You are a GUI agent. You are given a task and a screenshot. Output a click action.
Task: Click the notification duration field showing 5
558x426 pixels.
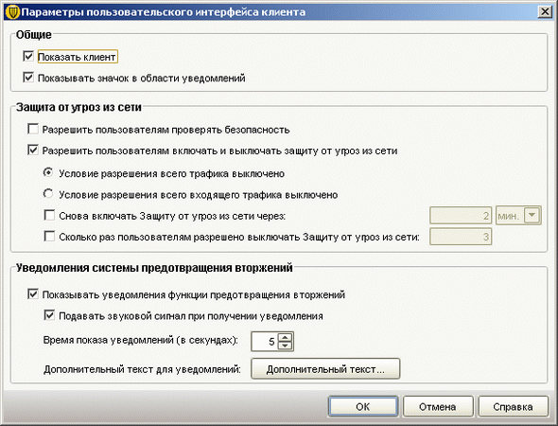click(x=265, y=342)
